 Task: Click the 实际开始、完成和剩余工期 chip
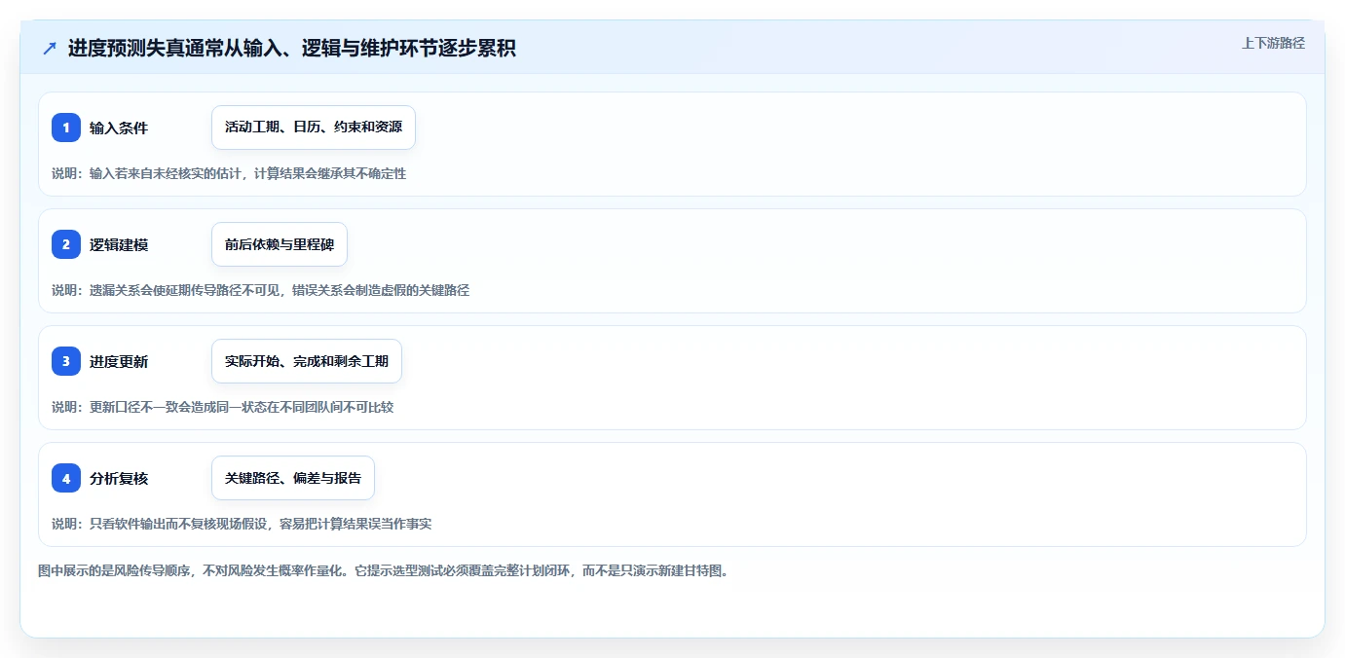(307, 361)
